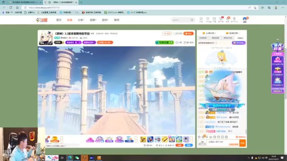Click the streamer Paimon avatar thumbnail
Image resolution: width=287 pixels, height=161 pixels.
click(46, 38)
